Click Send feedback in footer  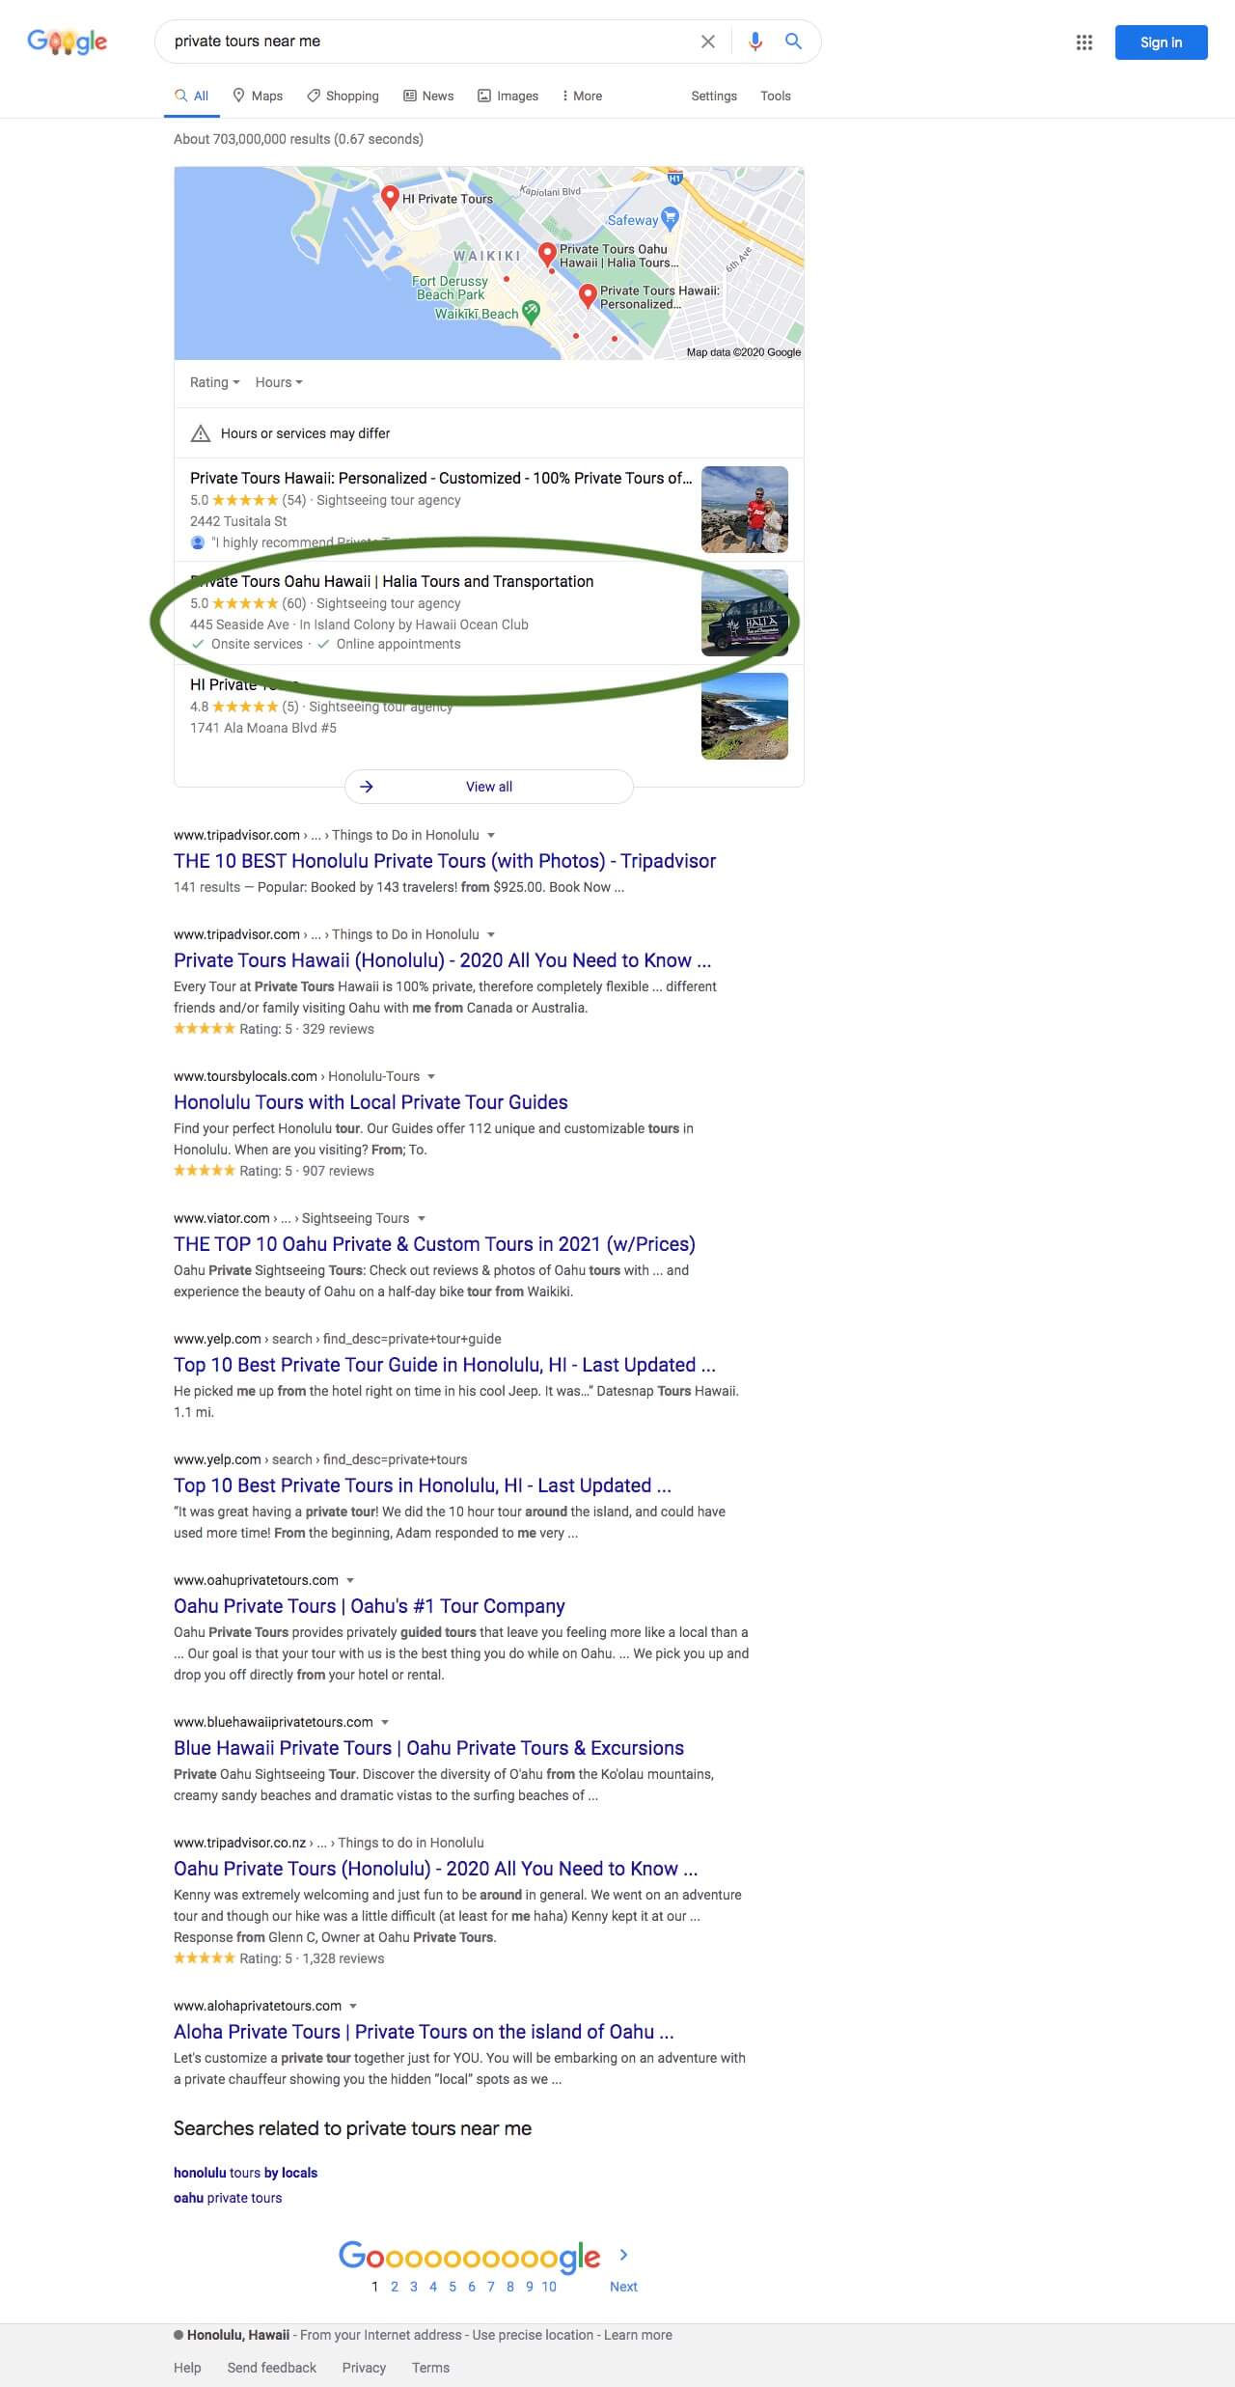271,2368
